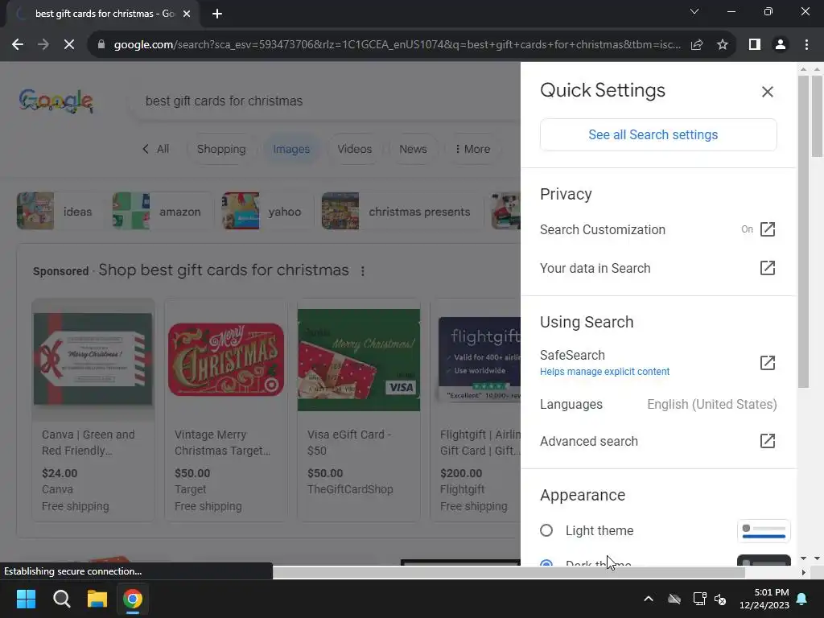Open File Explorer from taskbar
This screenshot has height=618, width=824.
(97, 599)
